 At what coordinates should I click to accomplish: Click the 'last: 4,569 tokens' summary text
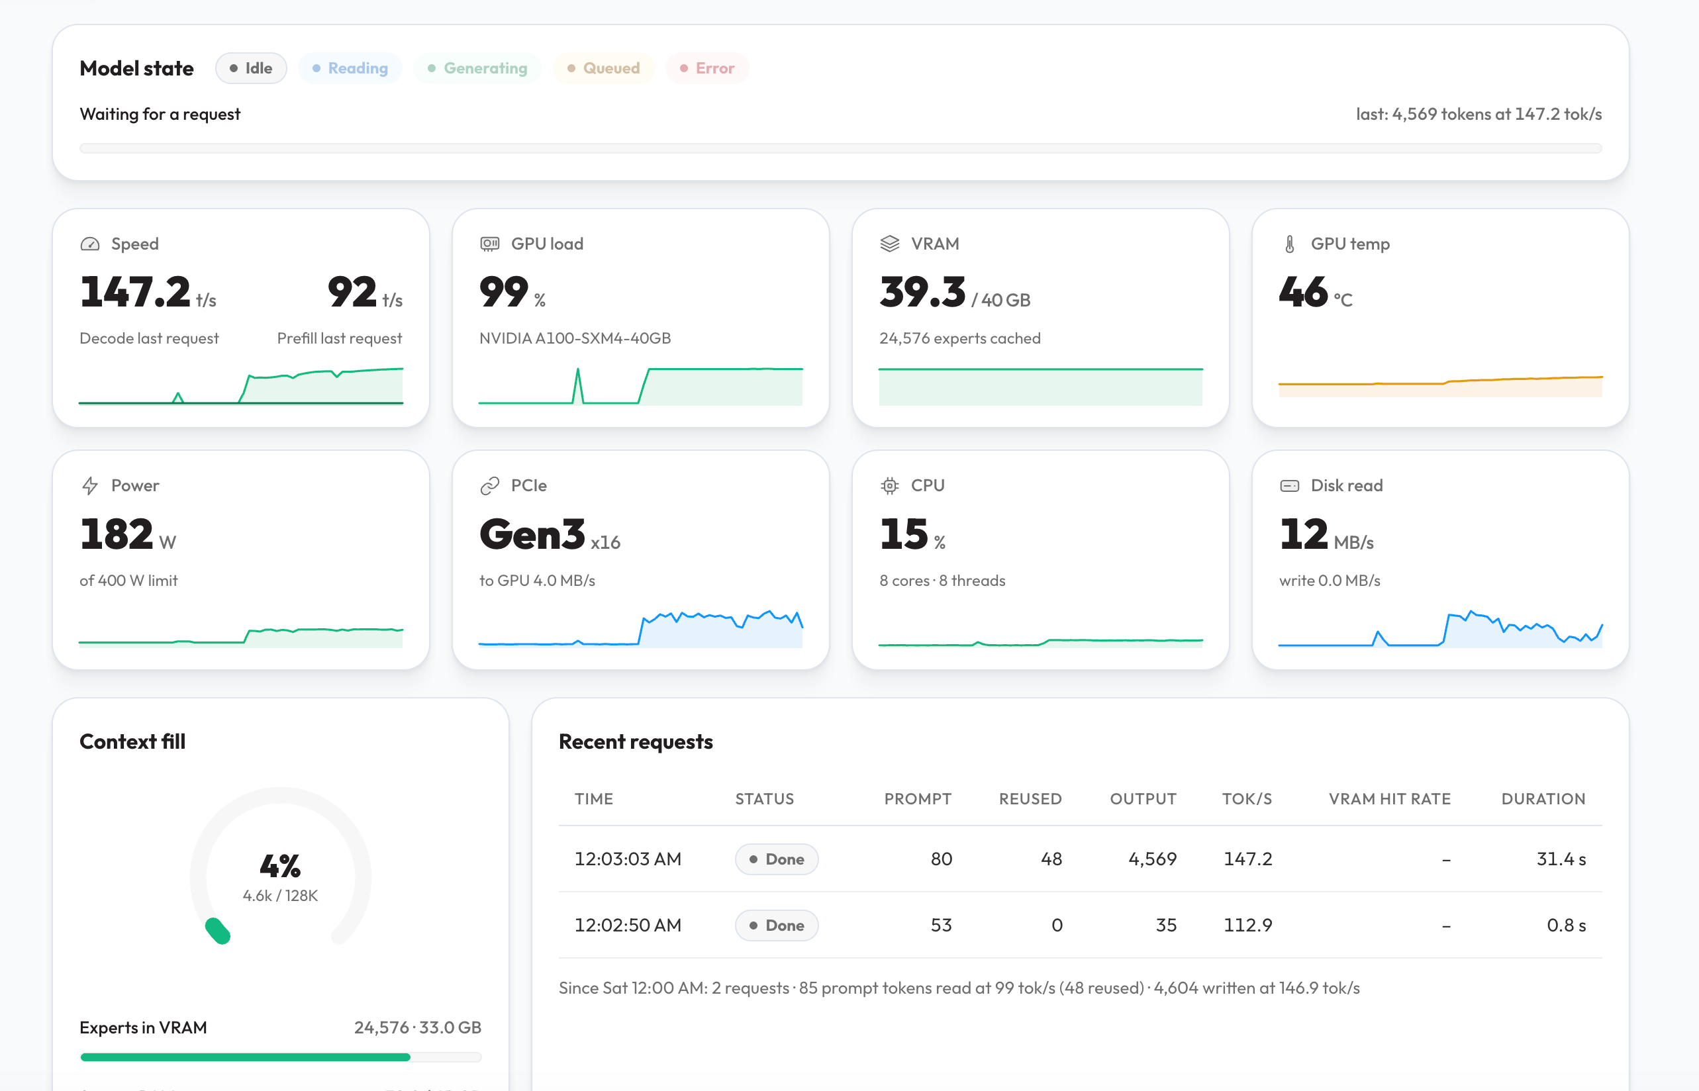click(x=1479, y=114)
